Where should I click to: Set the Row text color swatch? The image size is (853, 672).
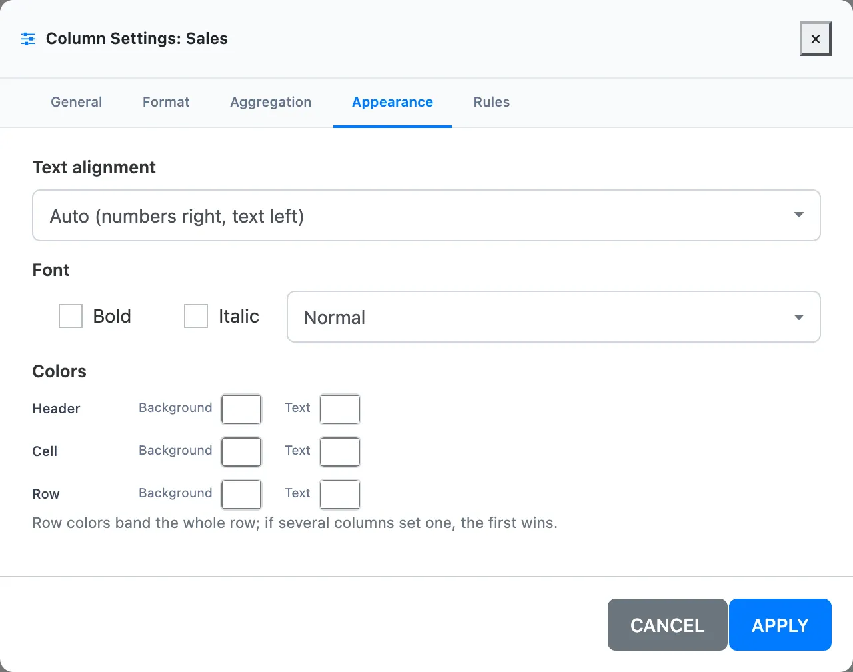click(x=340, y=495)
